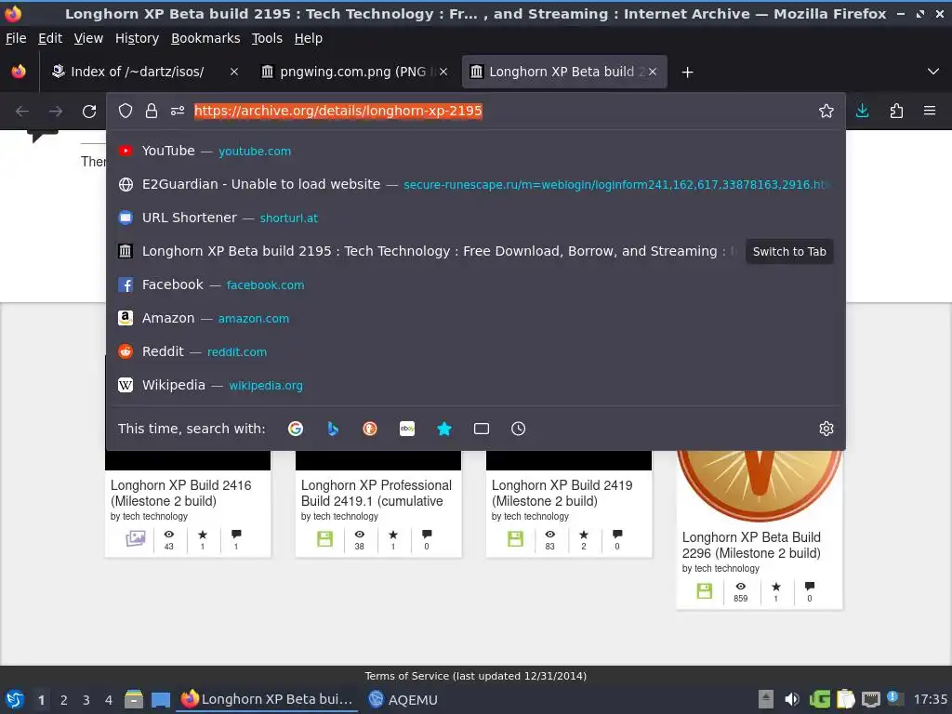Close the Longhorn XP Beta build tab
Screen dimensions: 952x714
click(653, 72)
